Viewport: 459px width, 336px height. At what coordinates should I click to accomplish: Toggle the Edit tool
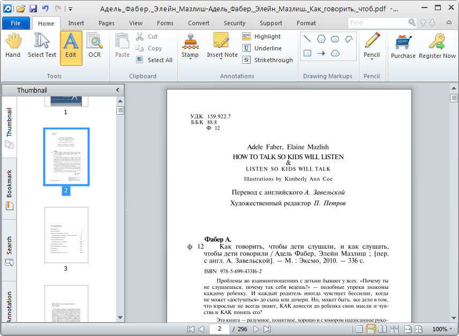coord(71,48)
